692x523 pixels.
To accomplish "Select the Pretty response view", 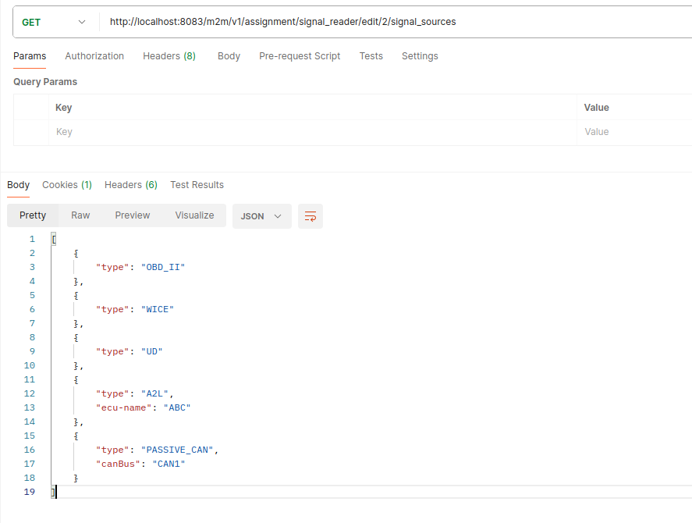I will 33,215.
